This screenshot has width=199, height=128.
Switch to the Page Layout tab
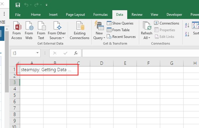(75, 15)
